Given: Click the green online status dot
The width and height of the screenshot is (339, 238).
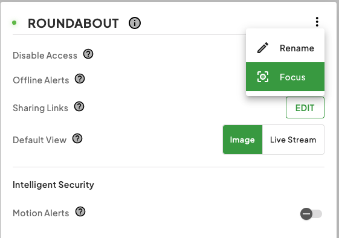Looking at the screenshot, I should 15,23.
